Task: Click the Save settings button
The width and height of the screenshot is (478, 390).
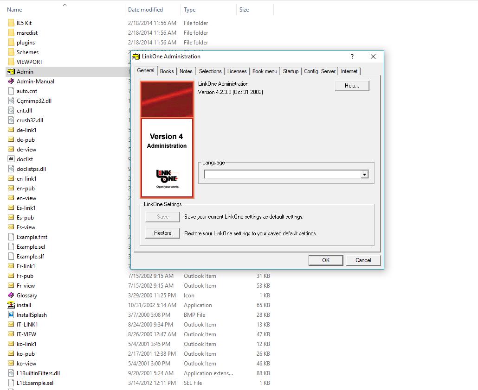Action: pyautogui.click(x=163, y=217)
